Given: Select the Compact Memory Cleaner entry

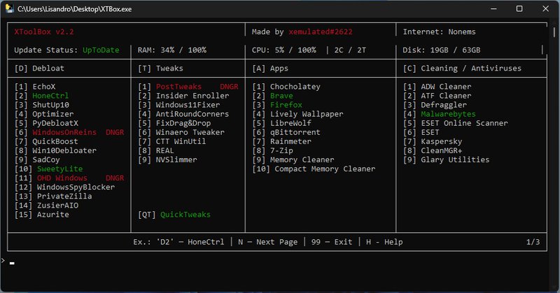Looking at the screenshot, I should click(x=314, y=169).
